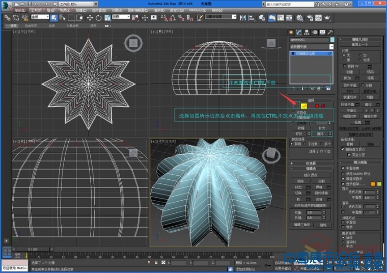Click the Undo arrow in quick access toolbar
Screen dimensions: 387x273
36,4
